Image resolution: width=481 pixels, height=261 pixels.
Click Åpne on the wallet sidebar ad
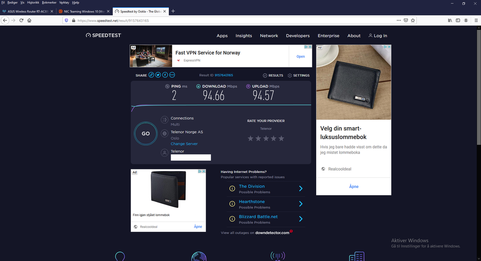click(x=354, y=186)
